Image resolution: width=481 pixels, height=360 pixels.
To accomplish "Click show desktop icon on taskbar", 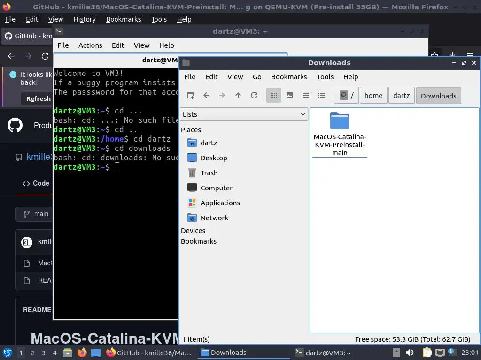I will click(x=96, y=353).
